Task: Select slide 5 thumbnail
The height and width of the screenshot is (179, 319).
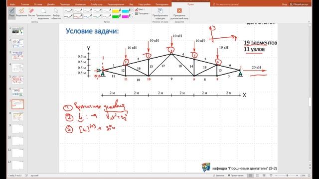Action: (18, 80)
